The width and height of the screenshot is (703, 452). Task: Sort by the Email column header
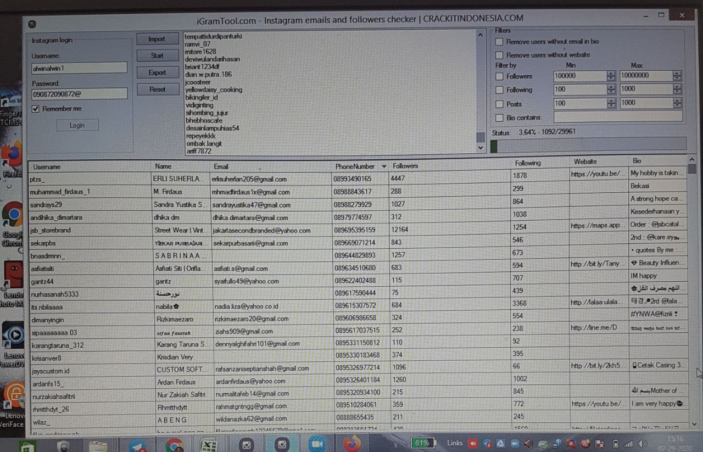point(271,166)
